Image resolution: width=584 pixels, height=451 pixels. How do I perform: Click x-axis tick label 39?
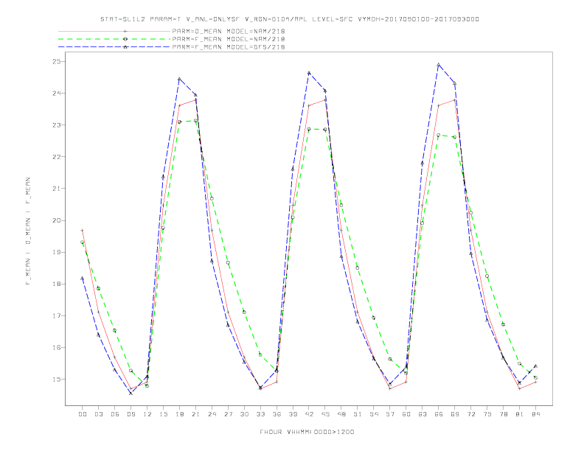pos(293,414)
